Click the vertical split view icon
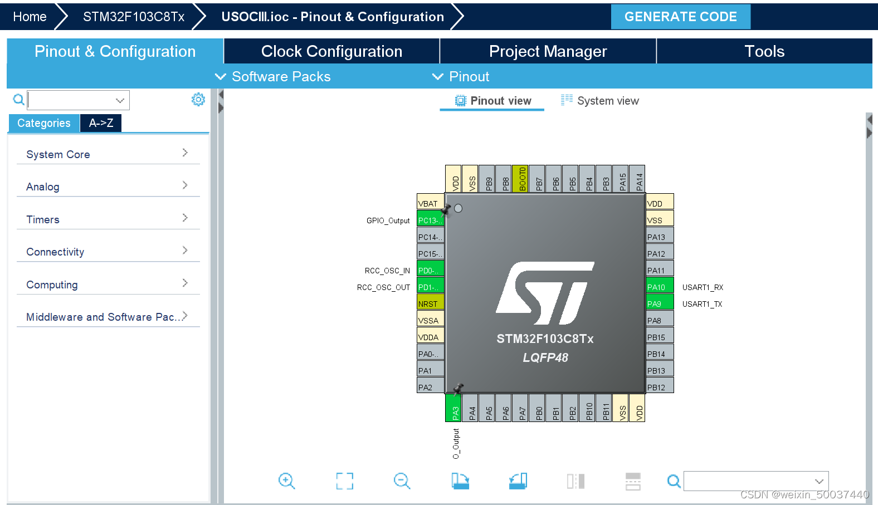Image resolution: width=878 pixels, height=505 pixels. point(575,481)
